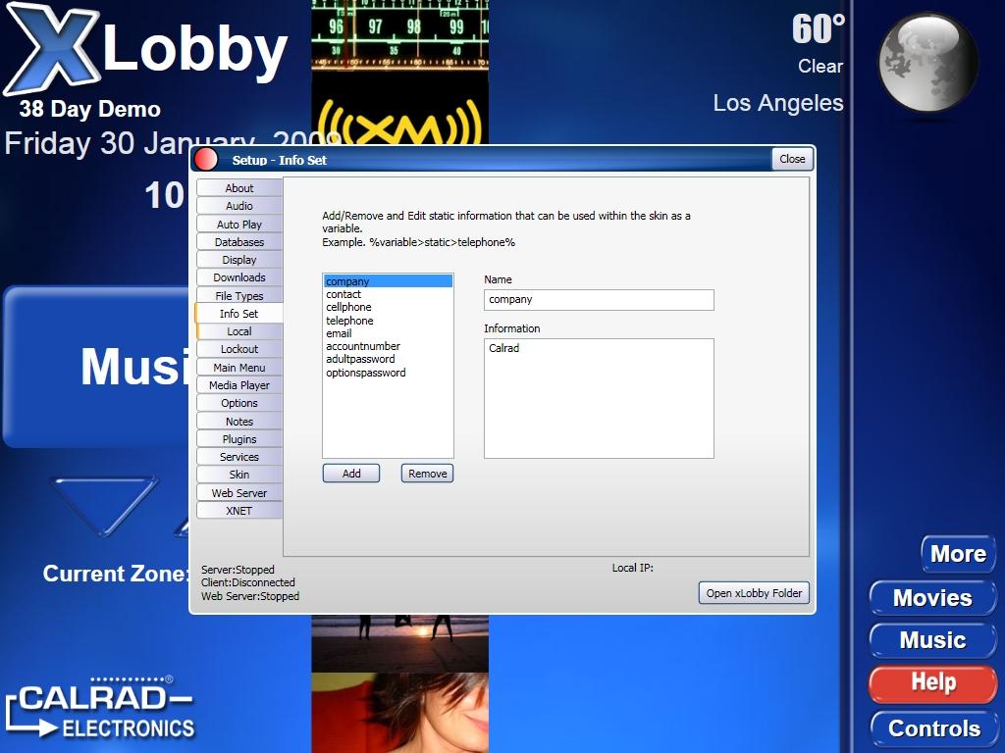Open the Plugins setup tab
Screen dimensions: 1005x753
pyautogui.click(x=239, y=438)
